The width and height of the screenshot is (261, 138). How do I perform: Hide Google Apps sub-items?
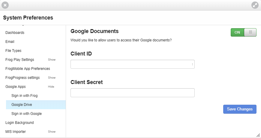(x=51, y=87)
